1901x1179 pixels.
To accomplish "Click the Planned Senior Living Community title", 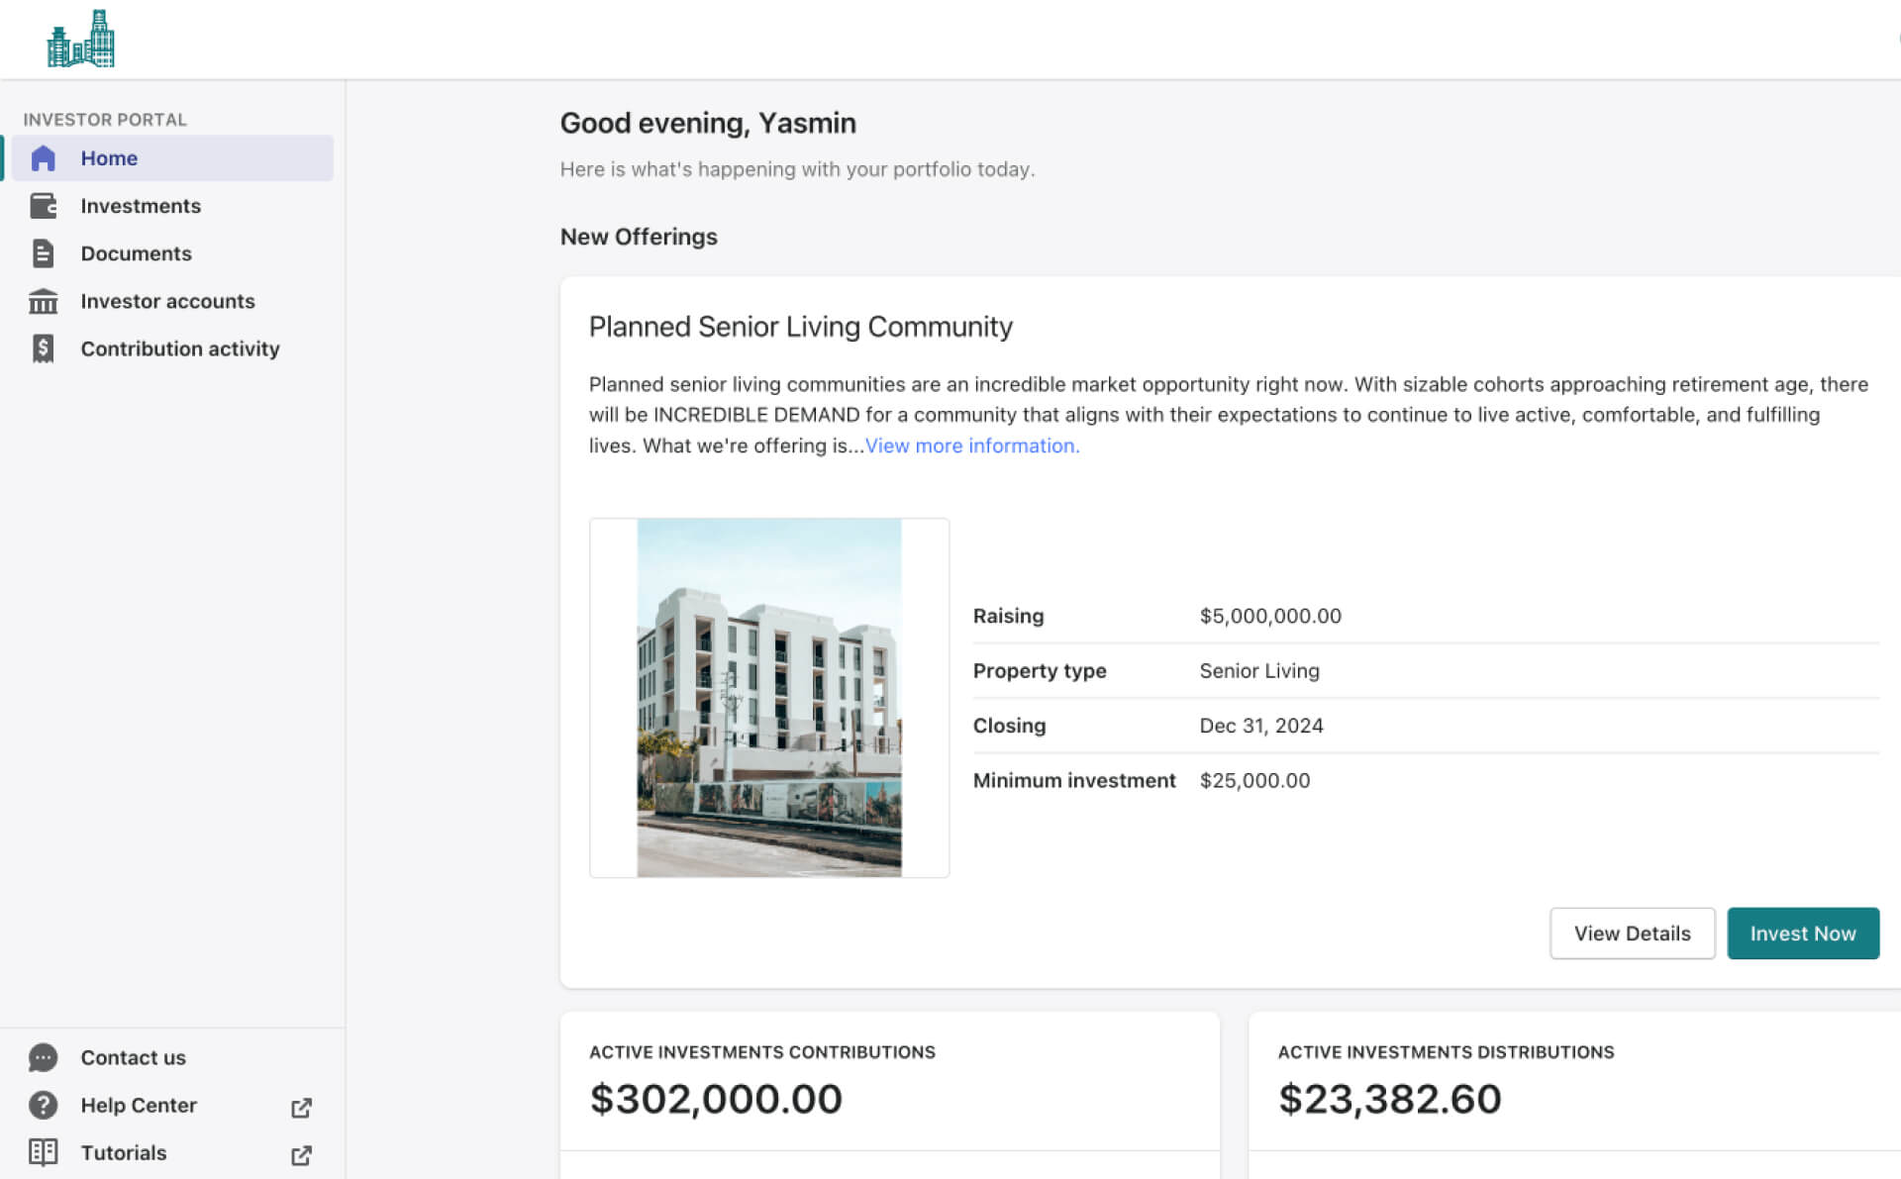I will tap(800, 327).
